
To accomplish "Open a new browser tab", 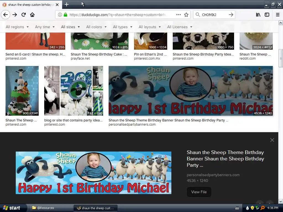I will tap(67, 4).
